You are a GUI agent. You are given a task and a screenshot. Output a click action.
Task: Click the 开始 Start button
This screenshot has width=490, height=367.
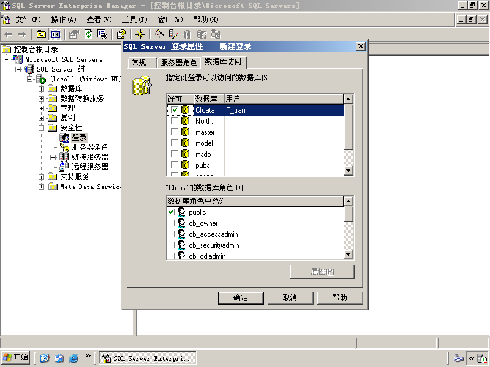point(16,357)
